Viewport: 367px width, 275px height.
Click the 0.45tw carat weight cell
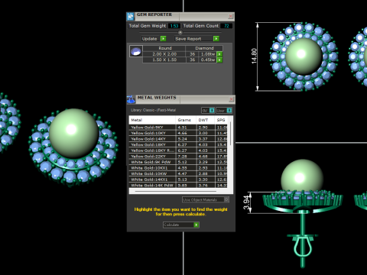[208, 60]
